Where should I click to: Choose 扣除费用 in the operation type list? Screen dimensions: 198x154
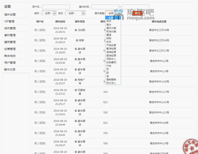[x=113, y=62]
